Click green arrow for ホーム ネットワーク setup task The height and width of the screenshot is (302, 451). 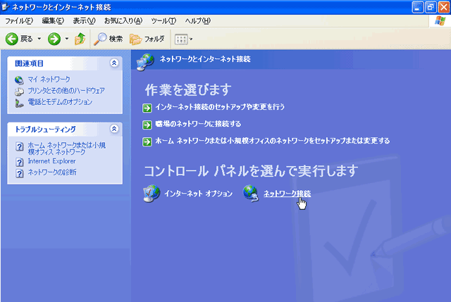[x=147, y=141]
